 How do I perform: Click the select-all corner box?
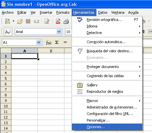pyautogui.click(x=6, y=51)
